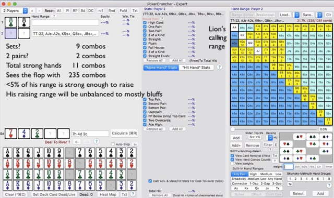
Task: Pick the Ace of spades deck card
Action: coord(8,153)
